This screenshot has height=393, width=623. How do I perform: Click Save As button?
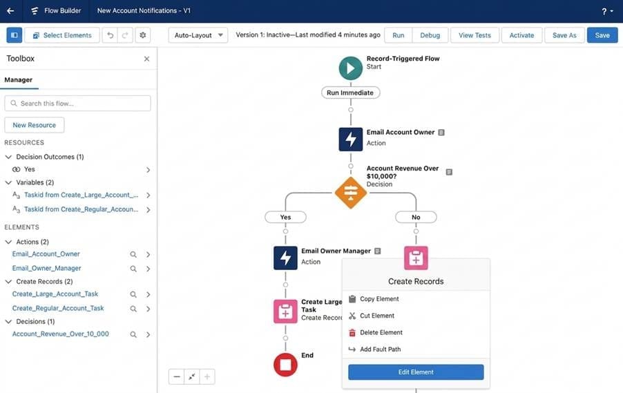coord(564,35)
